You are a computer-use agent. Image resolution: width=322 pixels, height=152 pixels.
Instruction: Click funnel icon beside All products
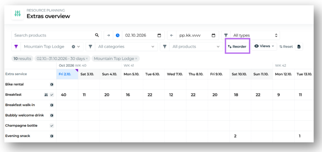[x=165, y=47]
